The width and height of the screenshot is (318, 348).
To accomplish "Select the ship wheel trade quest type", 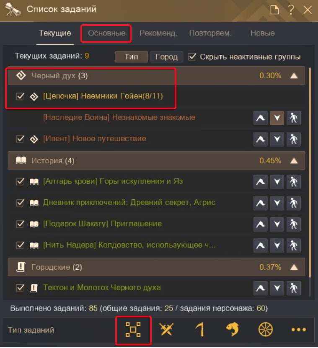I will (x=266, y=329).
